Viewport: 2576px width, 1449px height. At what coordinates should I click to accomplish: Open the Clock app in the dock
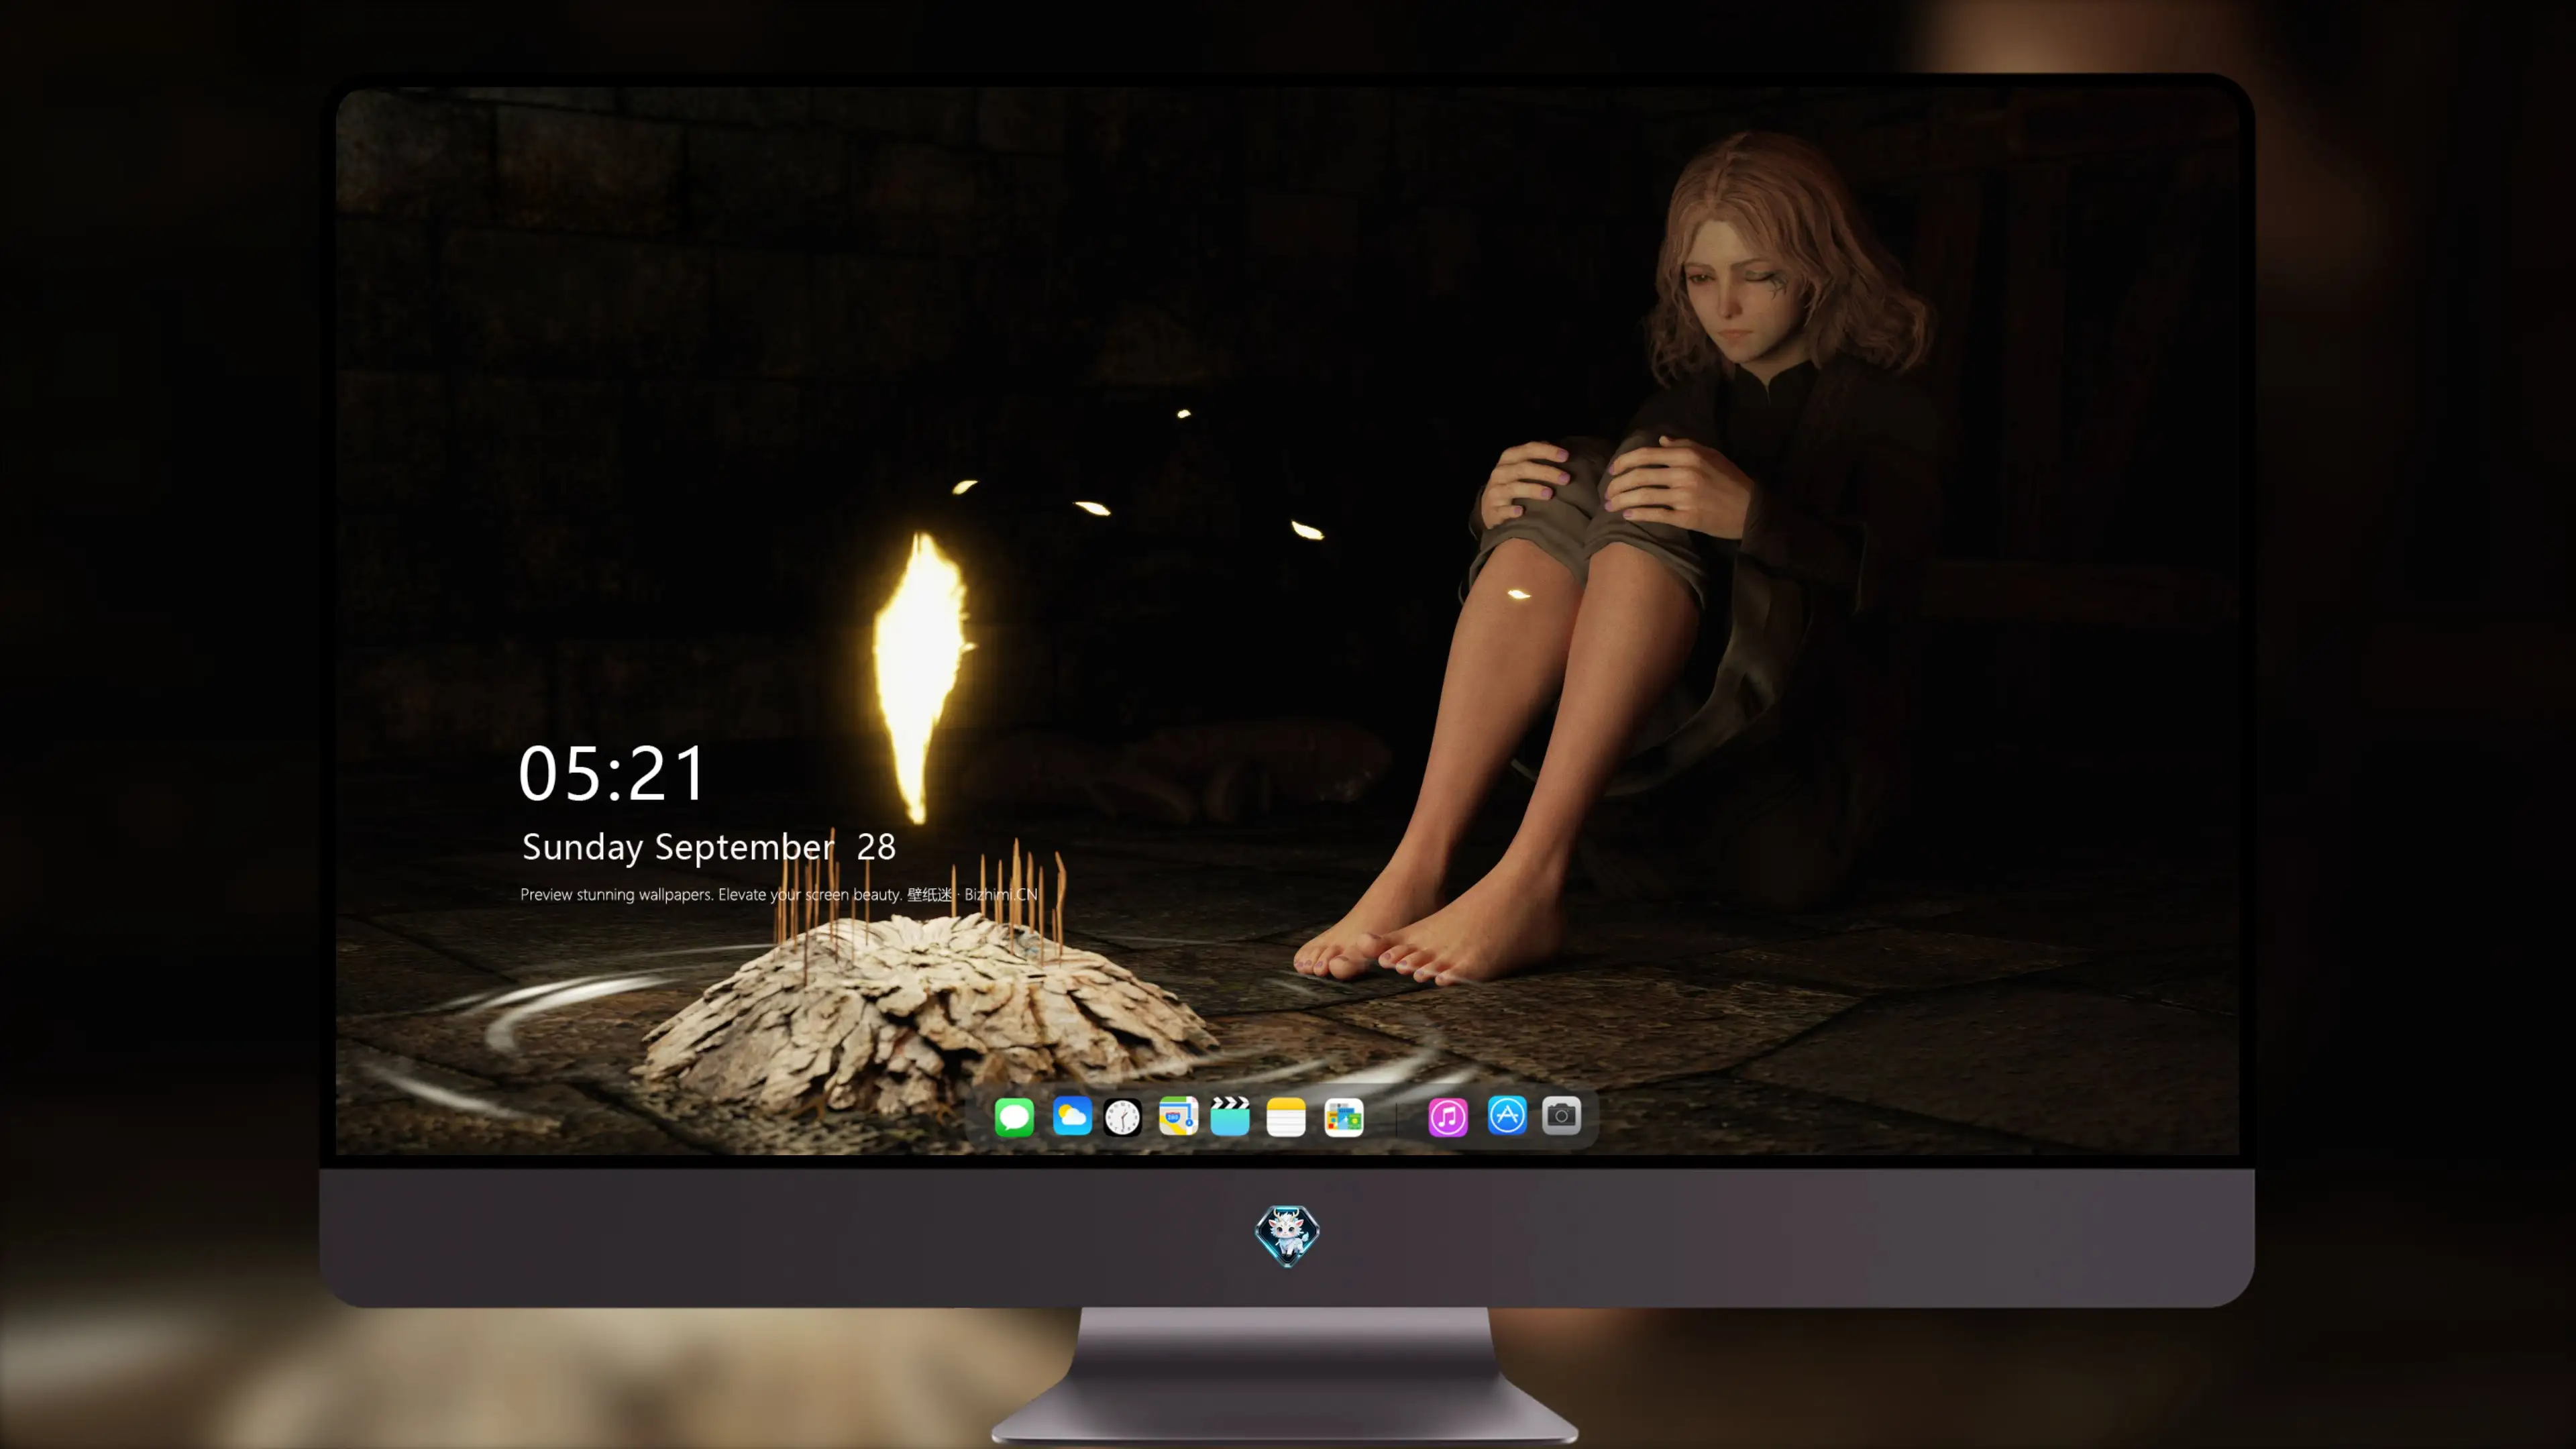coord(1122,1117)
